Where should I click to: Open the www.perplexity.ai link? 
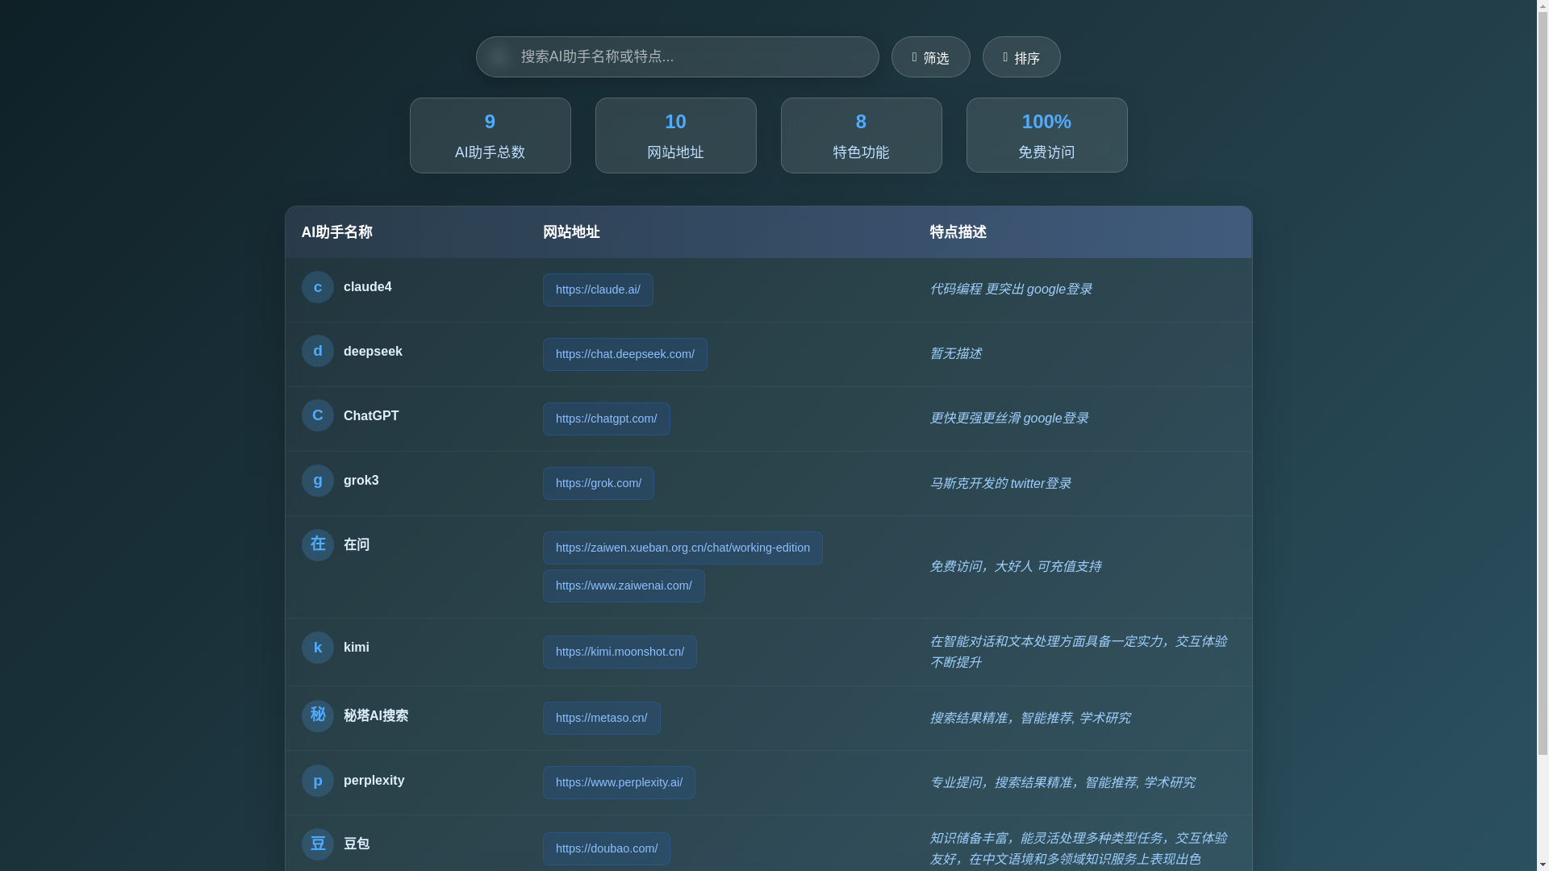pos(619,782)
